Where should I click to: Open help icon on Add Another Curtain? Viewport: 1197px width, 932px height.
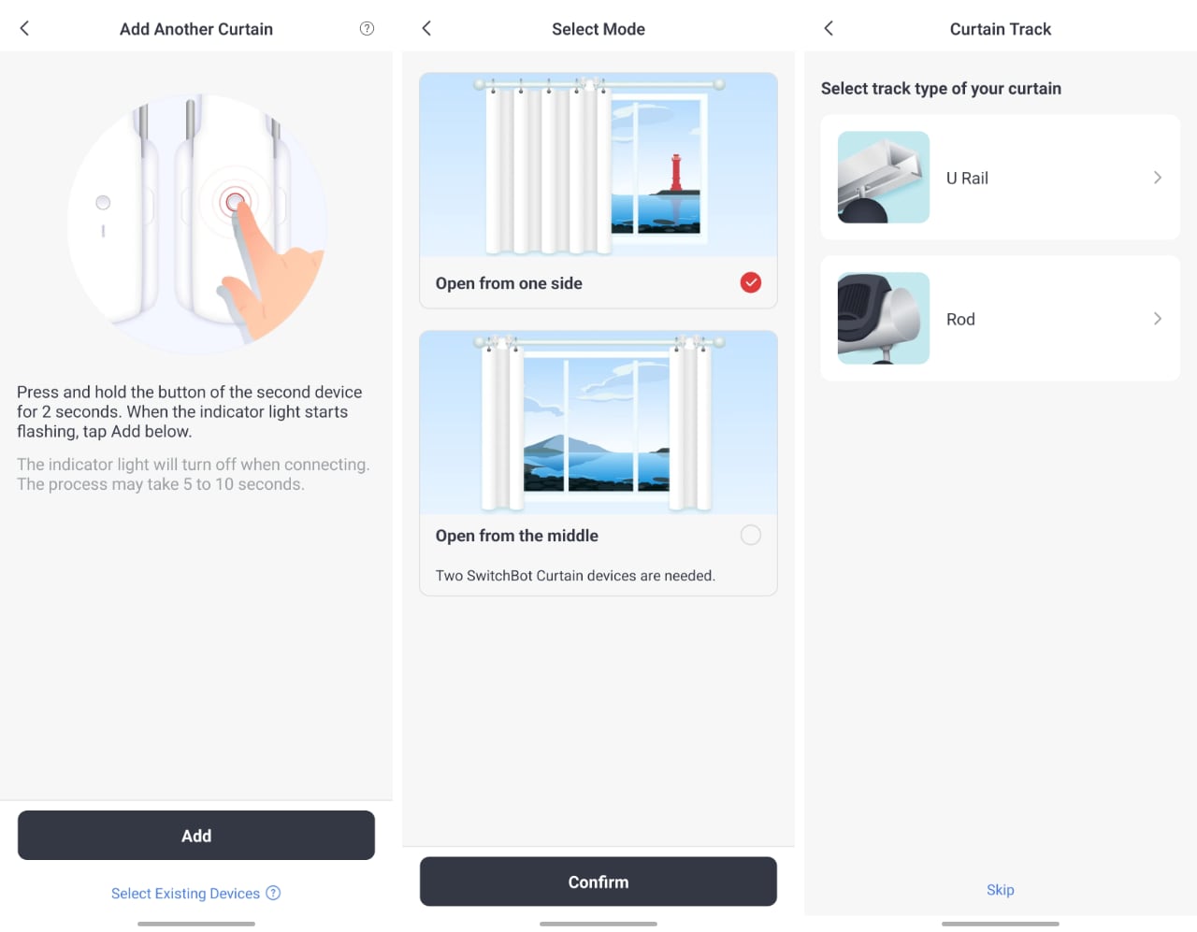click(367, 28)
